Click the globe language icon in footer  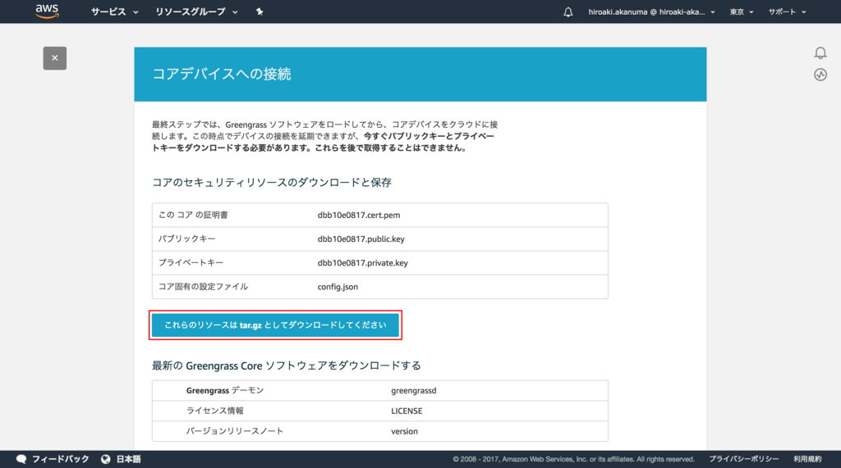106,459
